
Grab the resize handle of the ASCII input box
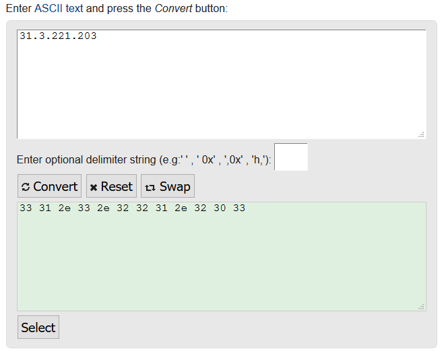[x=421, y=134]
